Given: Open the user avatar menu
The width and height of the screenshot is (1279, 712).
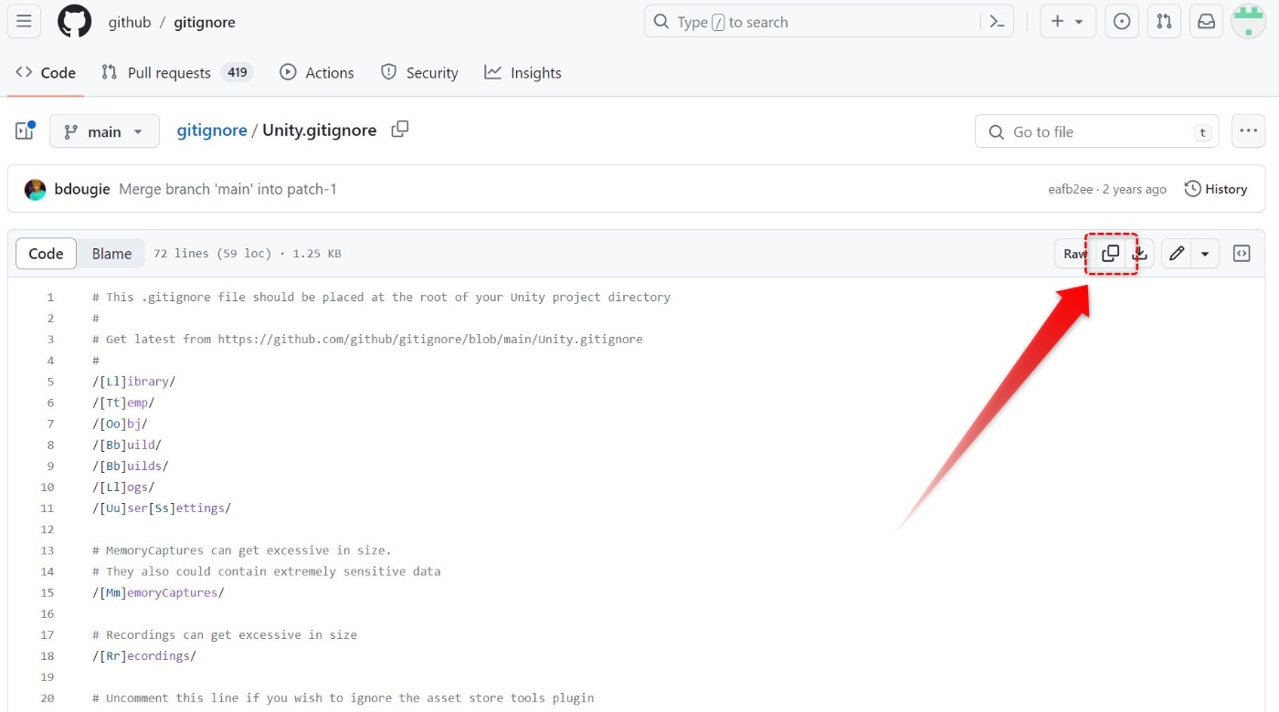Looking at the screenshot, I should 1248,22.
